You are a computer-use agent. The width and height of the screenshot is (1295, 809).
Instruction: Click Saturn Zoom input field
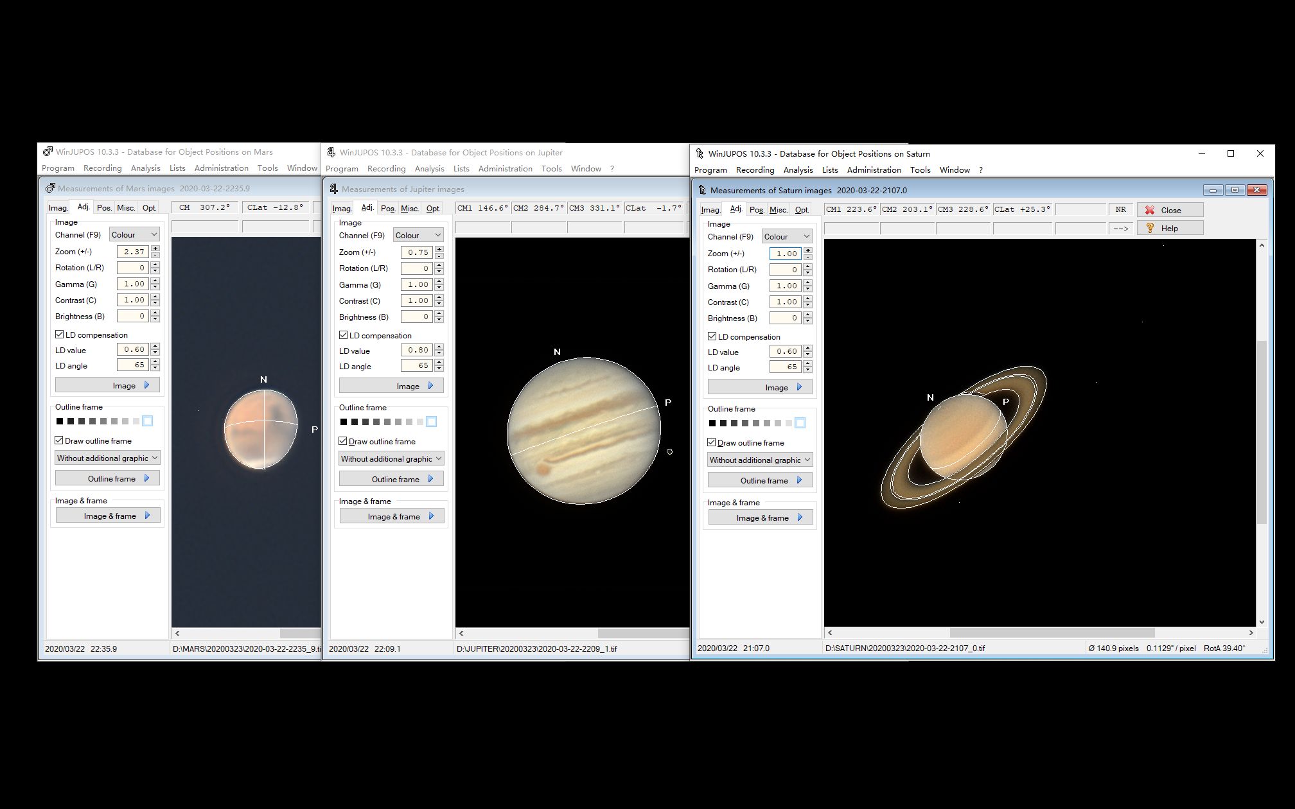pyautogui.click(x=785, y=254)
